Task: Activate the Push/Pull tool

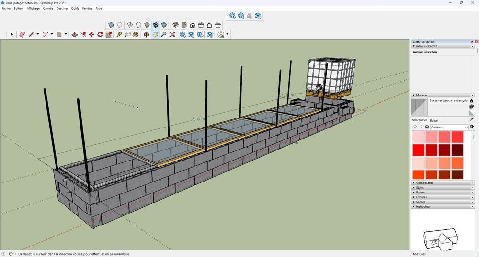Action: point(74,34)
